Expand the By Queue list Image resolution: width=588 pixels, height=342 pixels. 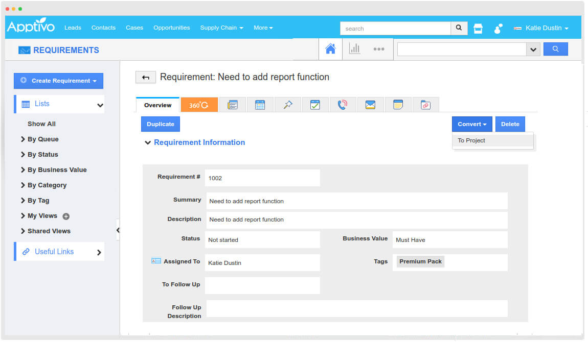(x=43, y=139)
